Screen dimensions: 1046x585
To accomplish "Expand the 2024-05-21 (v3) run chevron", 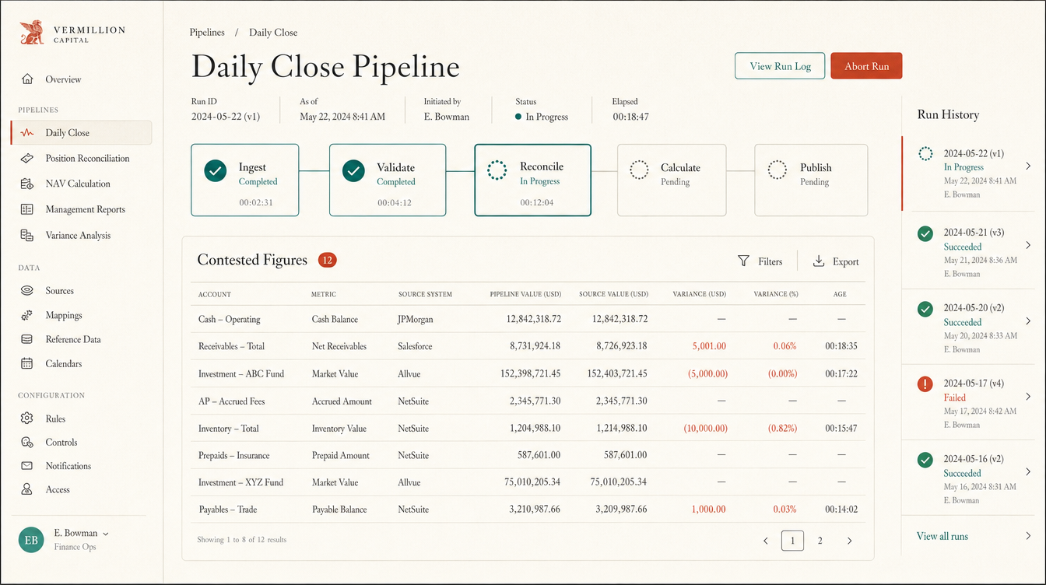I will [1028, 245].
